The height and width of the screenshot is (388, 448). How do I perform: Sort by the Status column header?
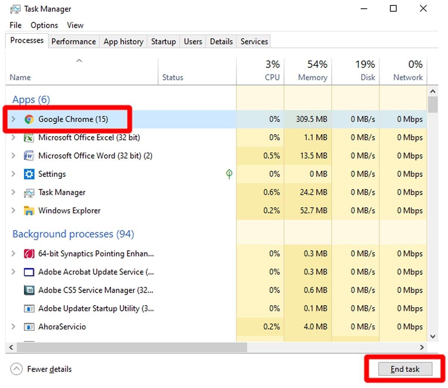(197, 71)
